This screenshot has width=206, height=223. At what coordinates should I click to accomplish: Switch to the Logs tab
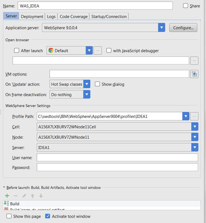point(51,16)
